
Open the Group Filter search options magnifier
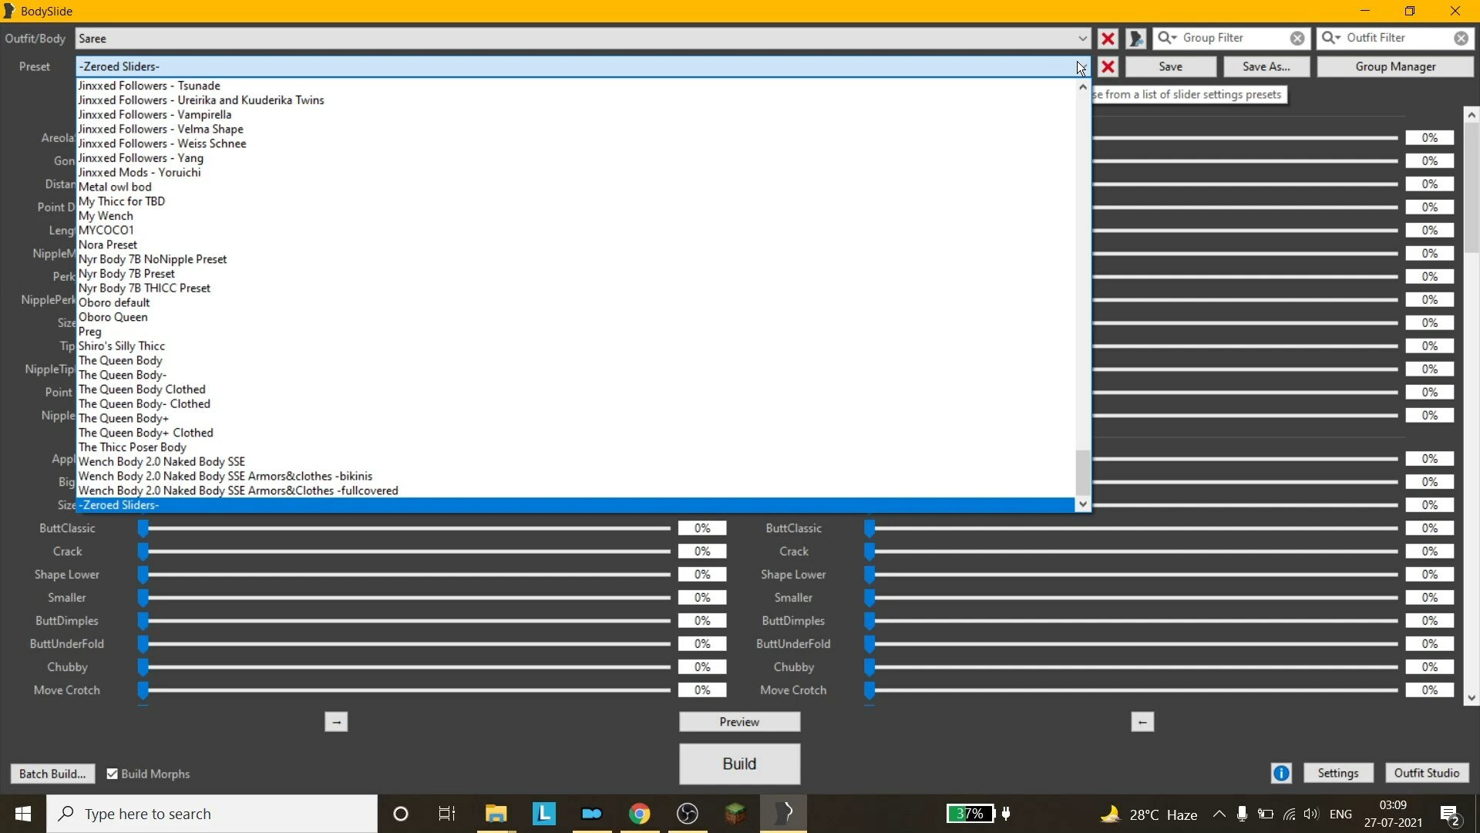pyautogui.click(x=1167, y=38)
